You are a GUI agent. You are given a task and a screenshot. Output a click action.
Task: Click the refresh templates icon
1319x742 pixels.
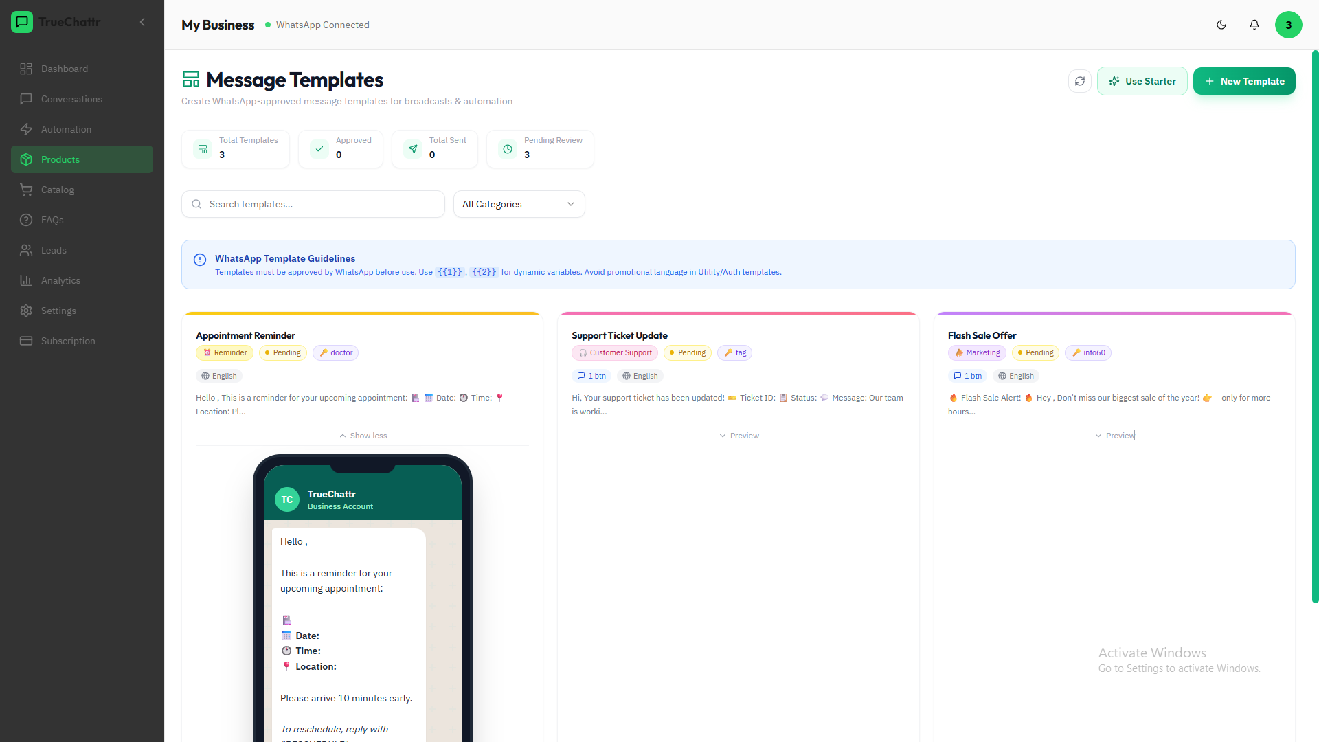click(1079, 81)
